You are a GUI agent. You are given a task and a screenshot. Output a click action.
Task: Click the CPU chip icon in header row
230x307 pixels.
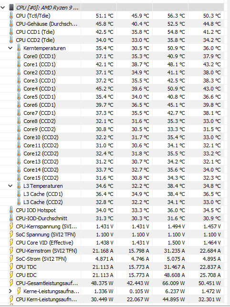11,8
